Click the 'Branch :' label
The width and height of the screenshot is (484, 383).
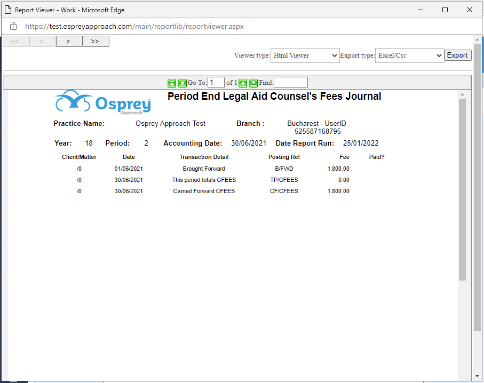250,123
